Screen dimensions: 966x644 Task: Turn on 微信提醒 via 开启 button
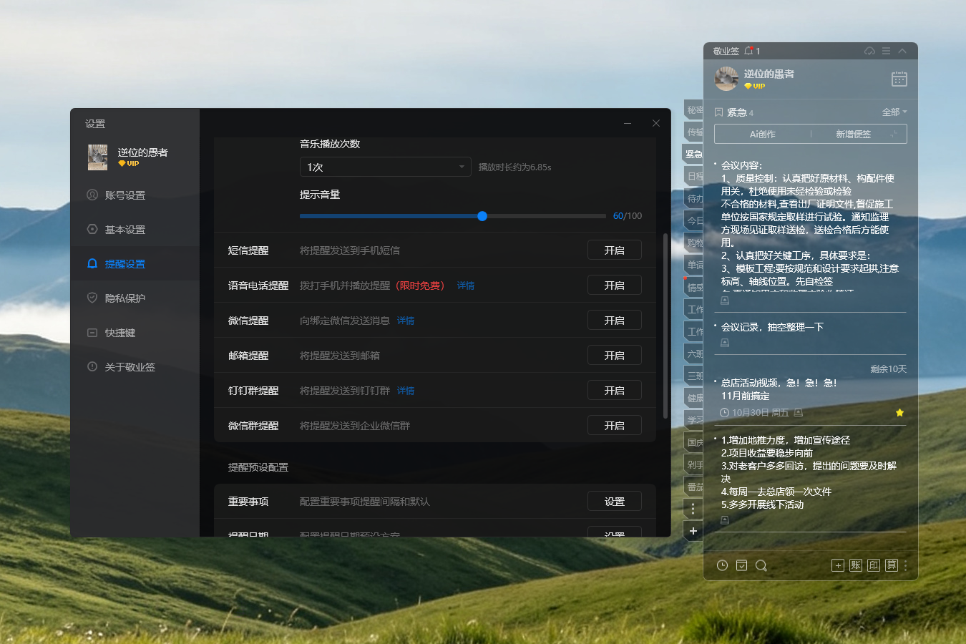tap(615, 321)
